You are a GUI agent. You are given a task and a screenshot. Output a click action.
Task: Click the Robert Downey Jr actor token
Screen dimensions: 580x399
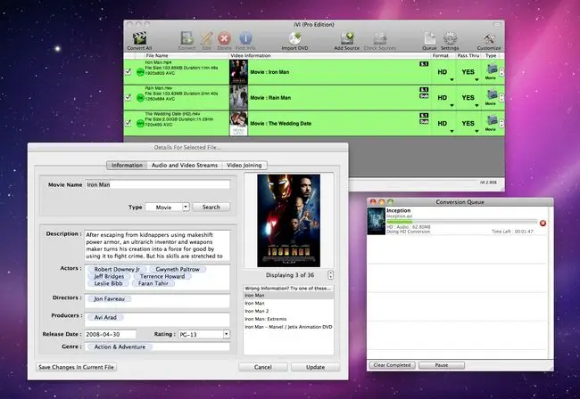pos(117,269)
